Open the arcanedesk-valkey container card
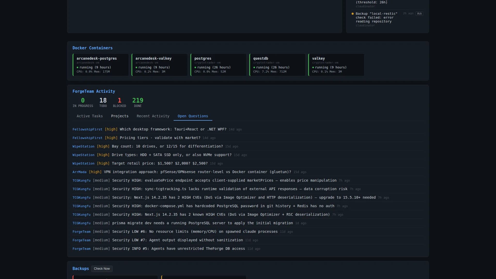 [160, 65]
